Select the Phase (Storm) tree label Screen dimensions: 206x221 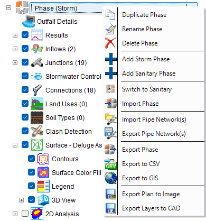pyautogui.click(x=56, y=8)
